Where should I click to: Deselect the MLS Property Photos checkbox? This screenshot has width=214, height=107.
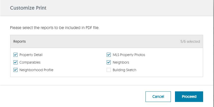pos(109,55)
